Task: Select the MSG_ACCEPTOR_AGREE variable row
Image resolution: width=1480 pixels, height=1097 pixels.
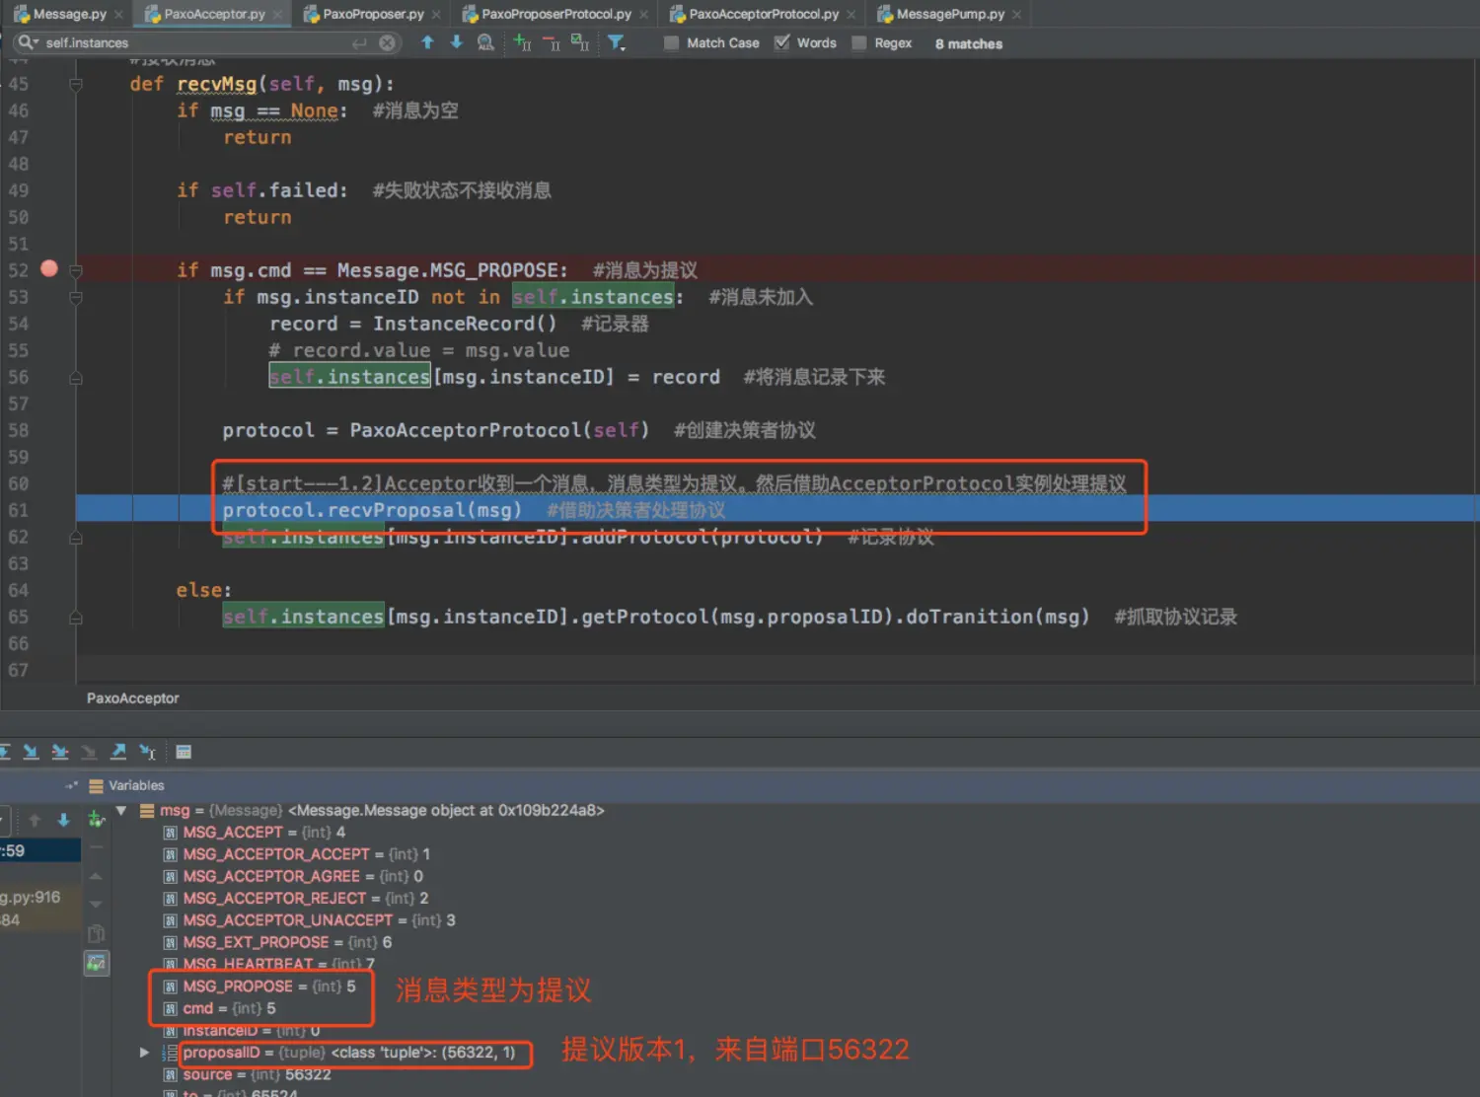Action: [293, 876]
